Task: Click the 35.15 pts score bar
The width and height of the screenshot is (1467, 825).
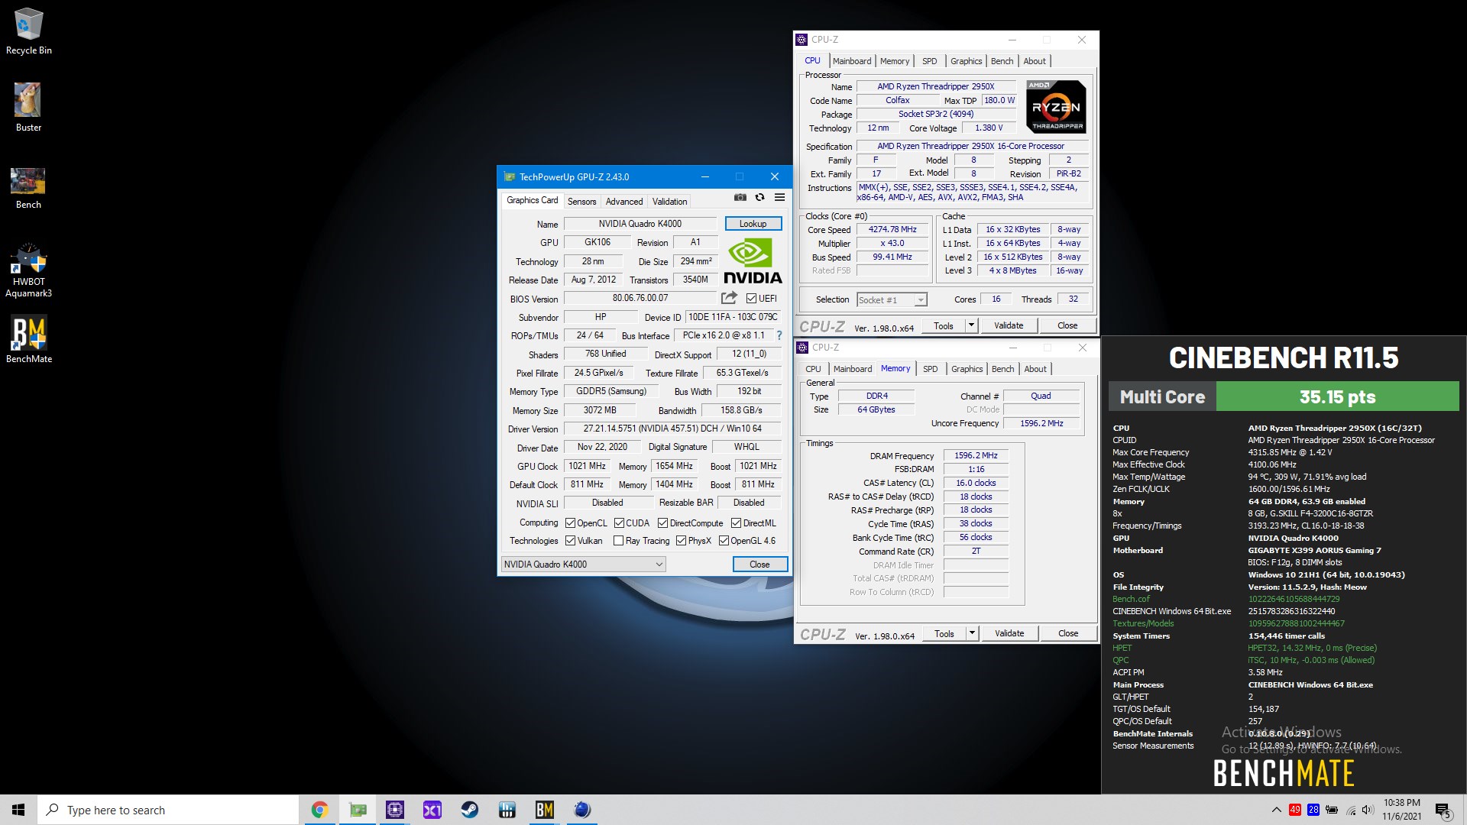Action: [x=1337, y=396]
